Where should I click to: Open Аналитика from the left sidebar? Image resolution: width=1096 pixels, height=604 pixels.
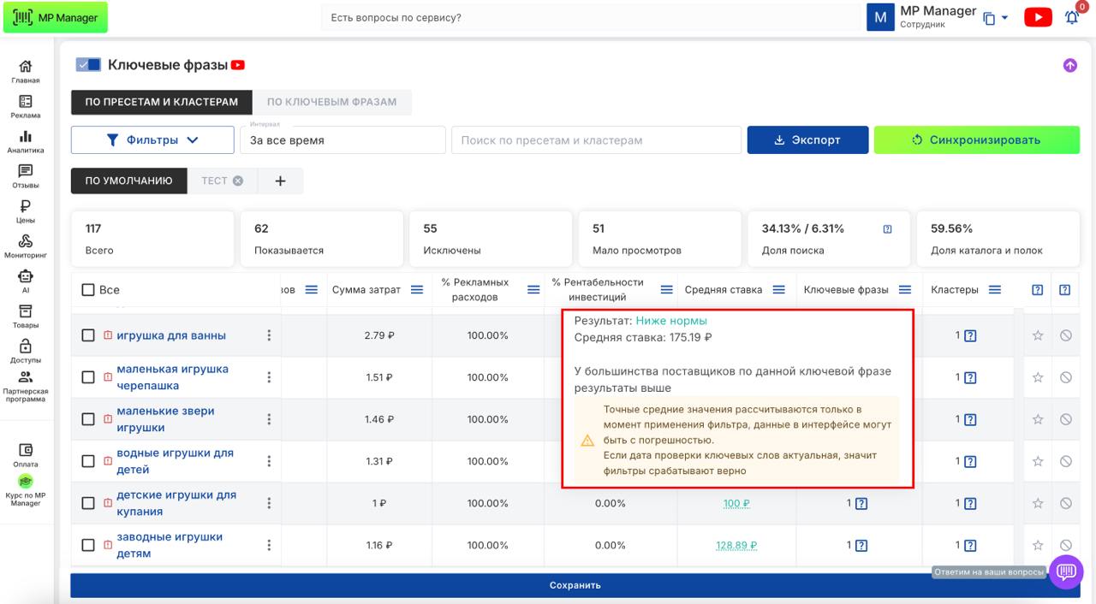pyautogui.click(x=26, y=141)
